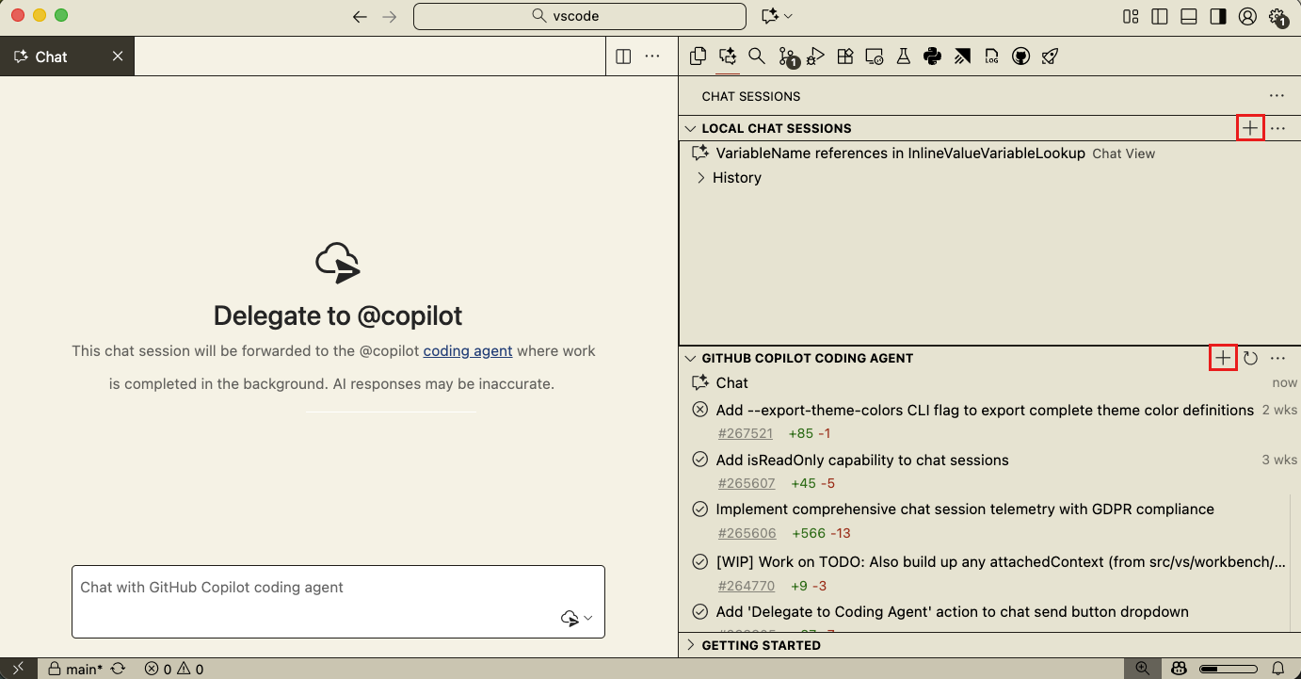Screen dimensions: 1301x679
Task: Open the coding agent link in chat description
Action: (468, 350)
